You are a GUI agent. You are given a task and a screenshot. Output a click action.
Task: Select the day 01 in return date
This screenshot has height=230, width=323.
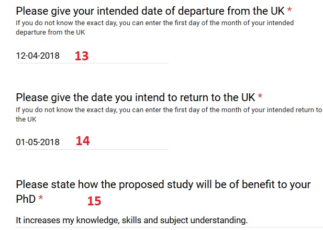[x=20, y=142]
